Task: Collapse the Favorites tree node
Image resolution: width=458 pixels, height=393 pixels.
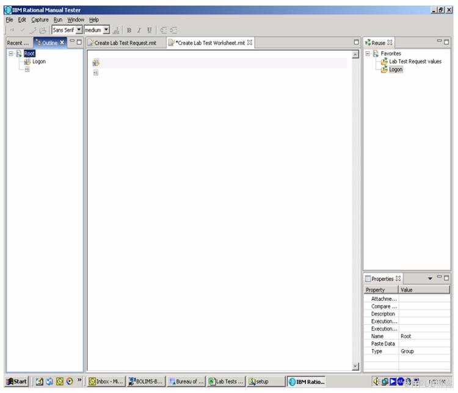Action: point(368,54)
